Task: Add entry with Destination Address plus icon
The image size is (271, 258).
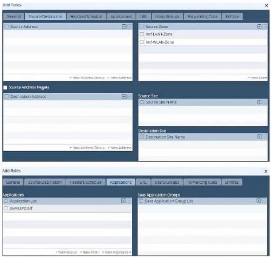Action: (x=124, y=97)
